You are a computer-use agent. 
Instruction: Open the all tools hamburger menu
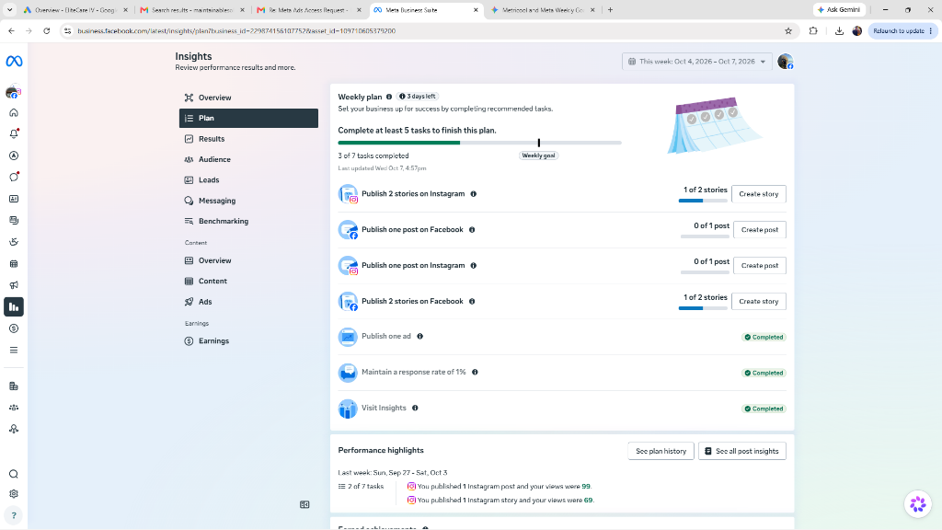(x=14, y=351)
